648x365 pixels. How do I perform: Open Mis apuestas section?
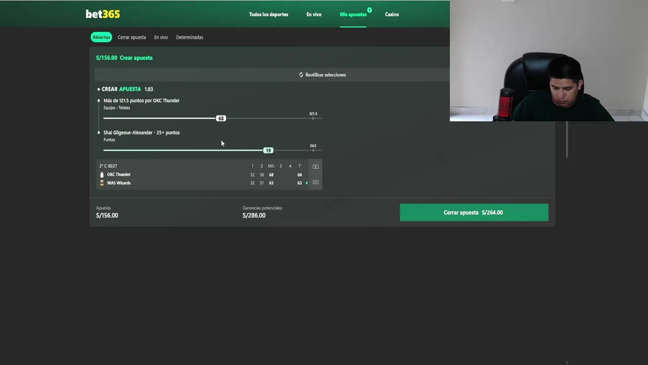pyautogui.click(x=353, y=14)
